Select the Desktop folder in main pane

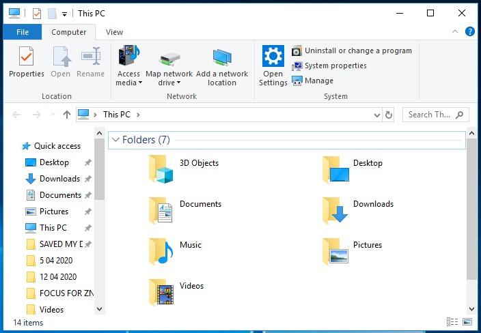353,169
